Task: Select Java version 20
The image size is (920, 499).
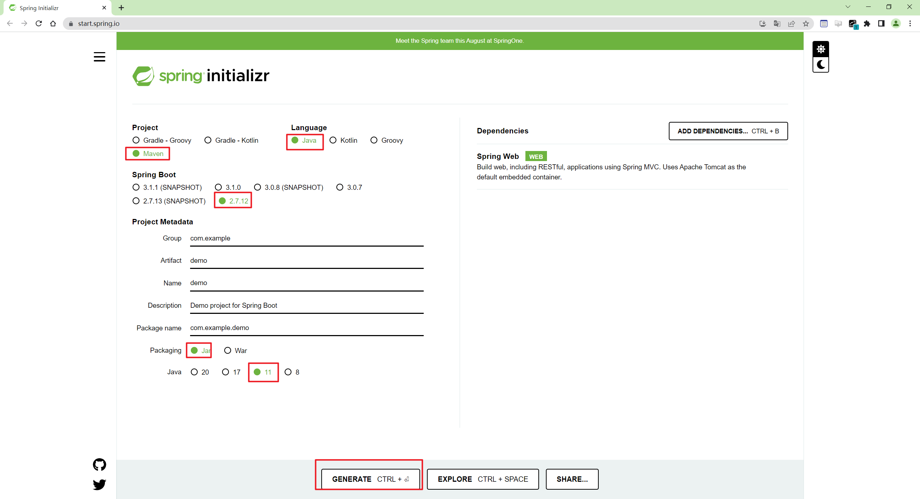Action: click(x=200, y=372)
